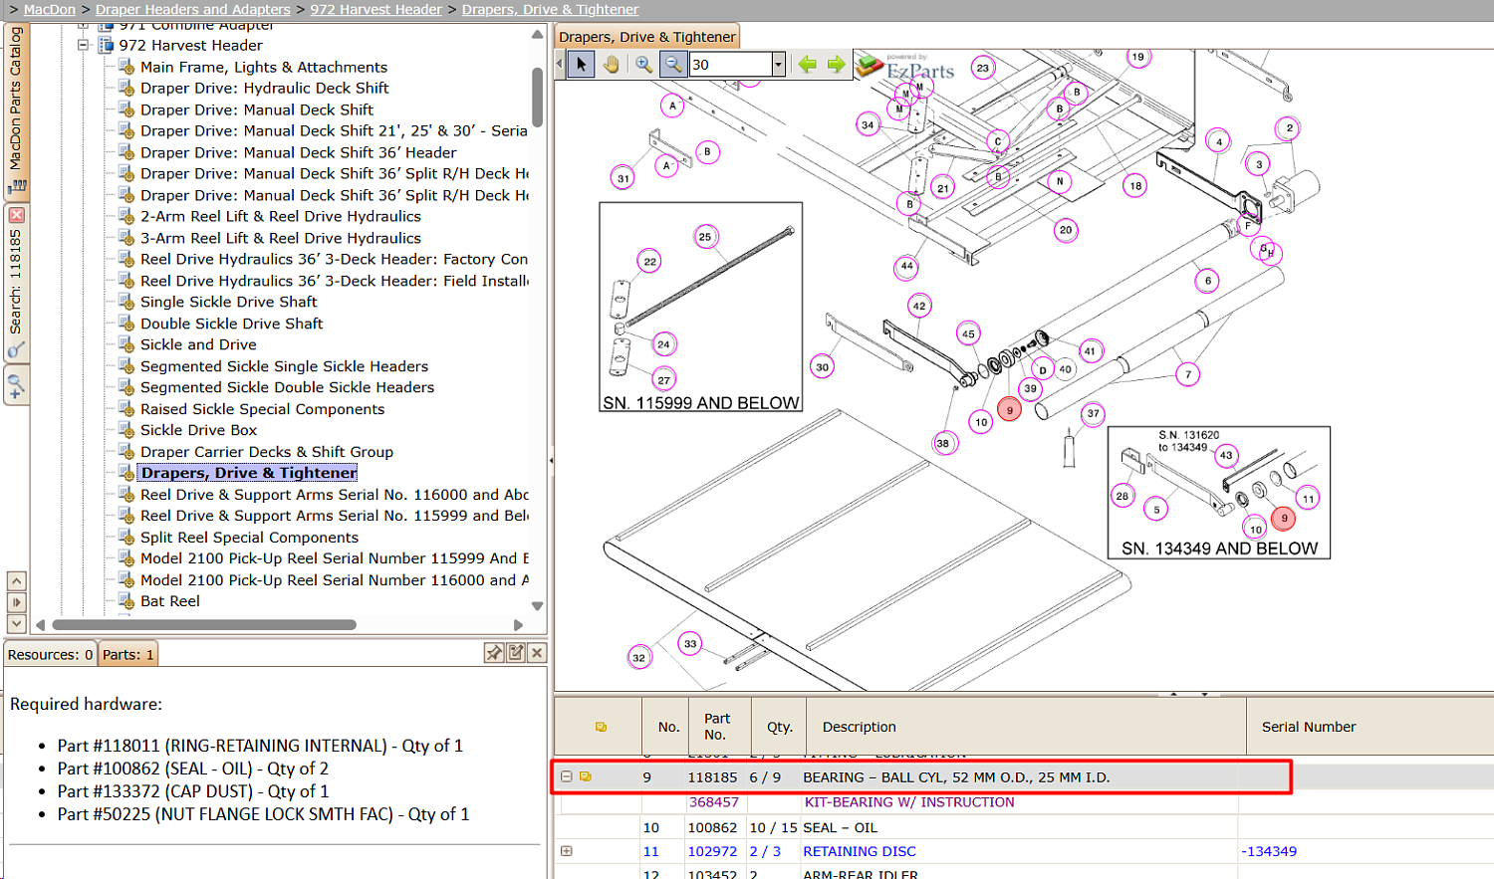The image size is (1494, 879).
Task: Select Single Sickle Drive Shaft tree item
Action: 229,302
